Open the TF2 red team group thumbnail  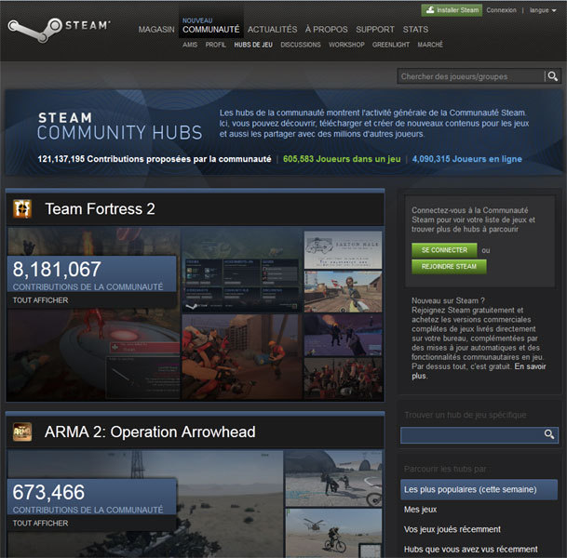point(343,379)
